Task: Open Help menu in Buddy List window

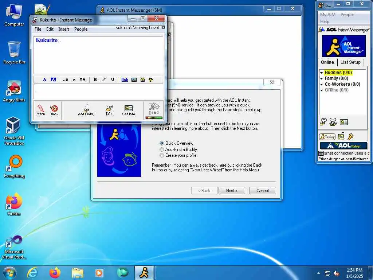Action: tap(325, 22)
